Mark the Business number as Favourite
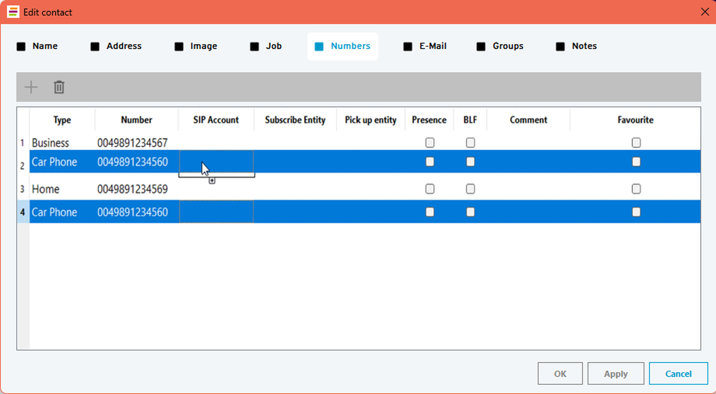This screenshot has height=394, width=716. 636,143
